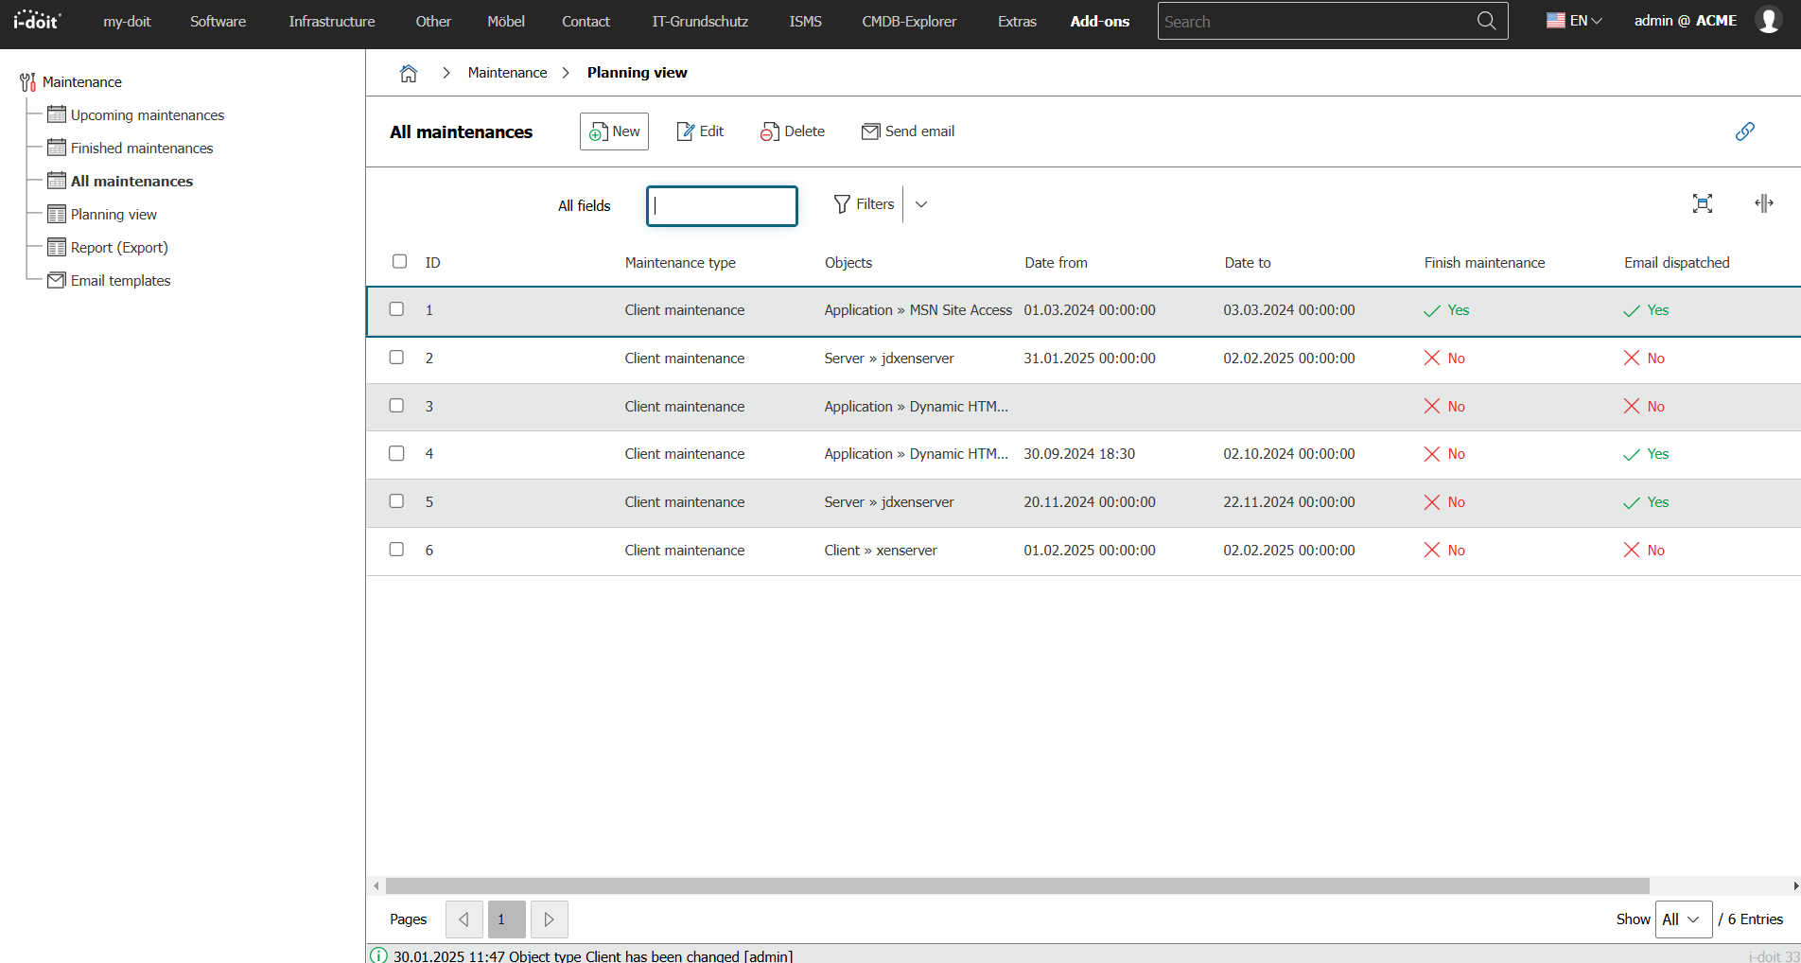Open the my-doit menu
Viewport: 1801px width, 963px height.
[127, 21]
